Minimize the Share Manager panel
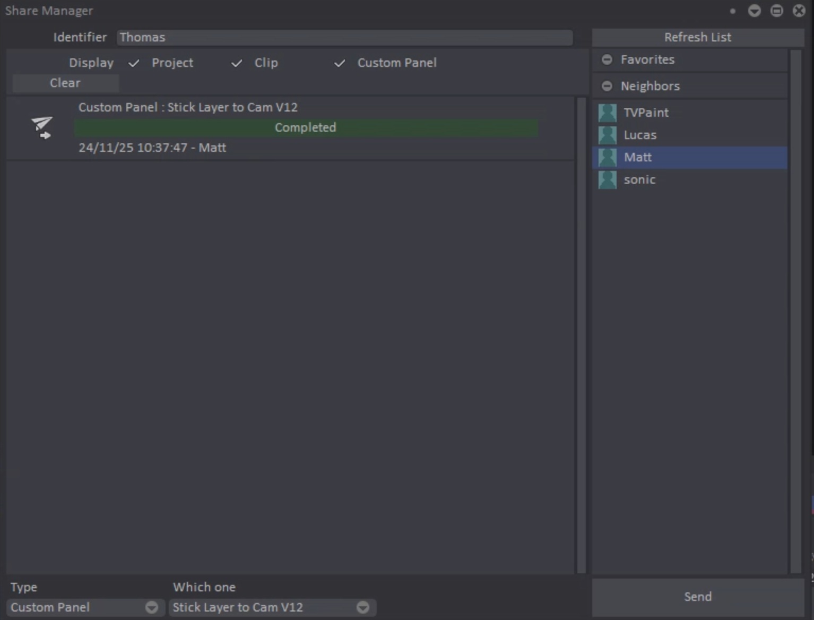 [x=776, y=11]
